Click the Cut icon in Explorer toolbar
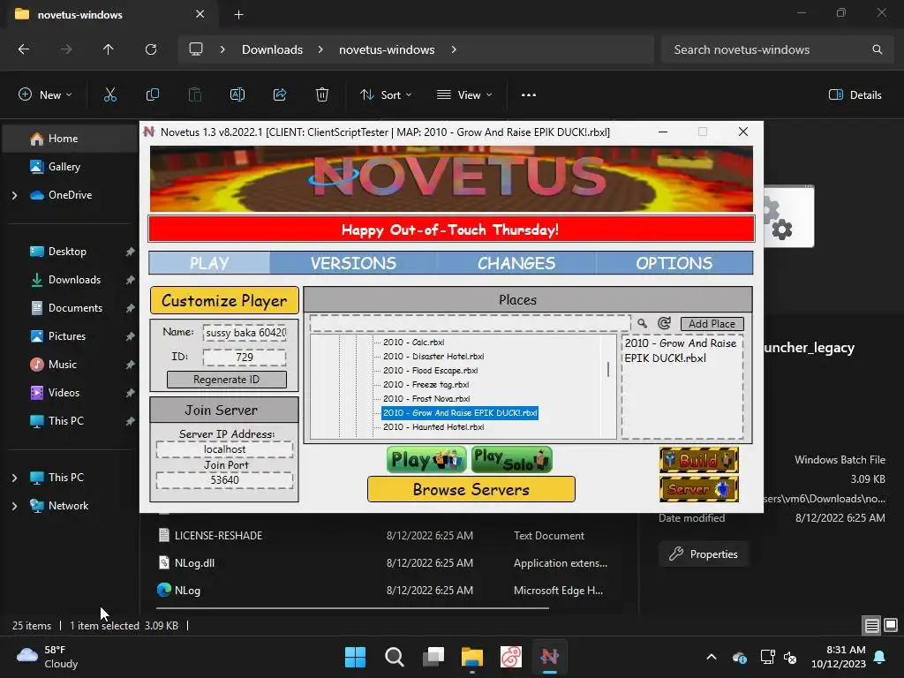Viewport: 904px width, 678px height. coord(110,94)
